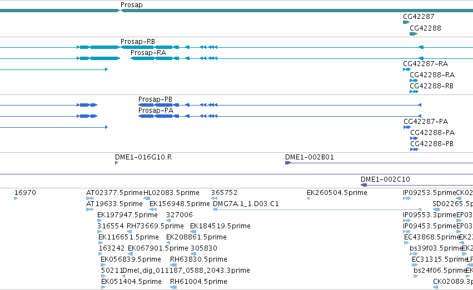The height and width of the screenshot is (290, 473).
Task: Click the RH73669.5prime EST glyph
Action: tap(129, 232)
